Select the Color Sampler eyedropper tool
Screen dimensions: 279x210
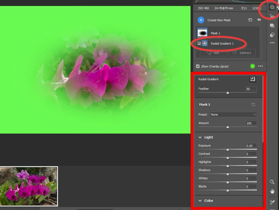pyautogui.click(x=272, y=202)
